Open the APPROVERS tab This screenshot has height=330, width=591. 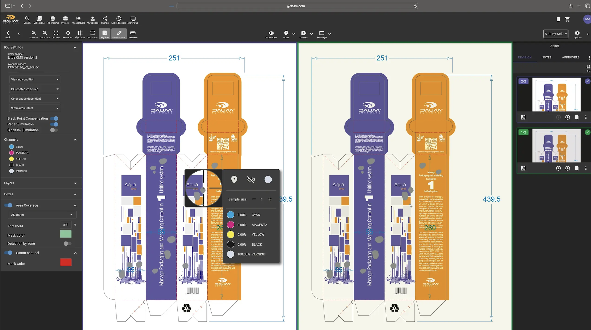[x=571, y=57]
